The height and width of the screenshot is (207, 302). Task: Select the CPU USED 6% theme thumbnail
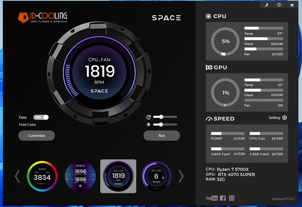click(156, 176)
